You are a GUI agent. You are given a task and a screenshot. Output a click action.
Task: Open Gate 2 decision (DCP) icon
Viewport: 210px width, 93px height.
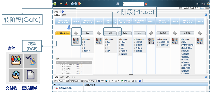point(100,40)
